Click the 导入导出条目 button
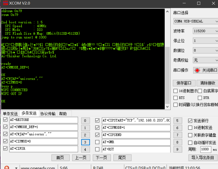This screenshot has height=169, width=218. click(x=203, y=158)
